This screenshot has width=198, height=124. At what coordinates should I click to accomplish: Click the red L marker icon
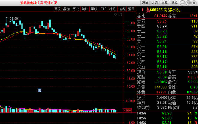tap(143, 10)
